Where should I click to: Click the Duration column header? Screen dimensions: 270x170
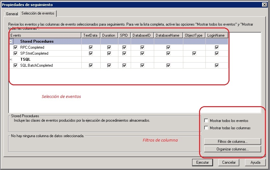[109, 35]
